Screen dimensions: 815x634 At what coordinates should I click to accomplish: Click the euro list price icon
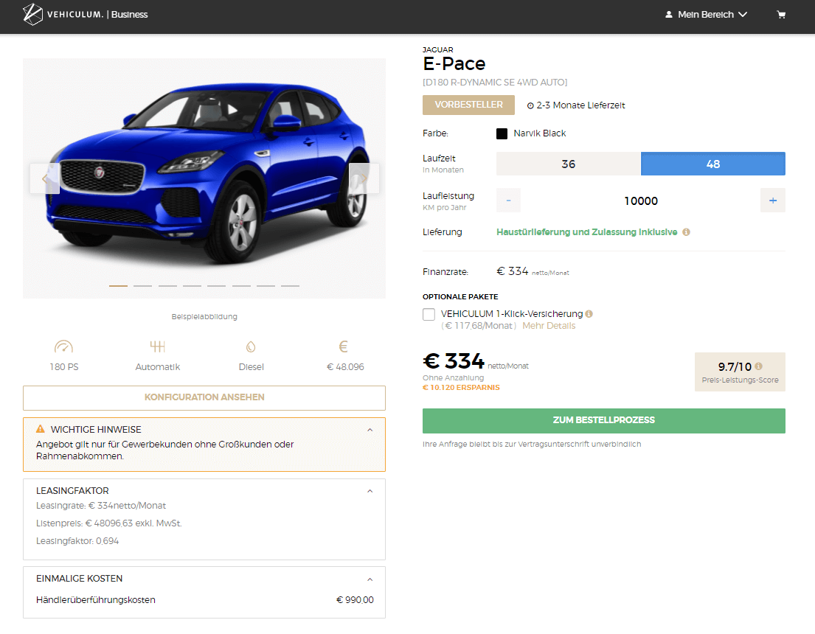point(343,346)
